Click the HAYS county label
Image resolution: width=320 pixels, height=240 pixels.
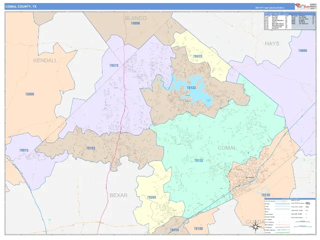[272, 43]
